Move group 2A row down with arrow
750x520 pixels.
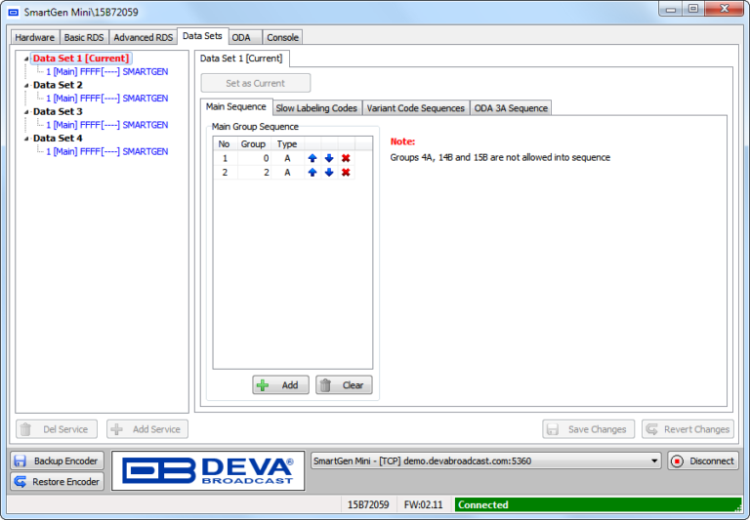(329, 173)
